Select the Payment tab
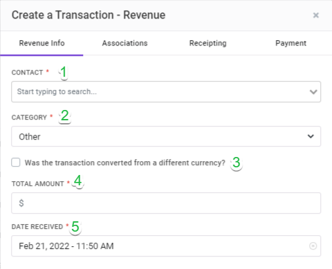Screen dimensions: 332x269 [x=290, y=43]
